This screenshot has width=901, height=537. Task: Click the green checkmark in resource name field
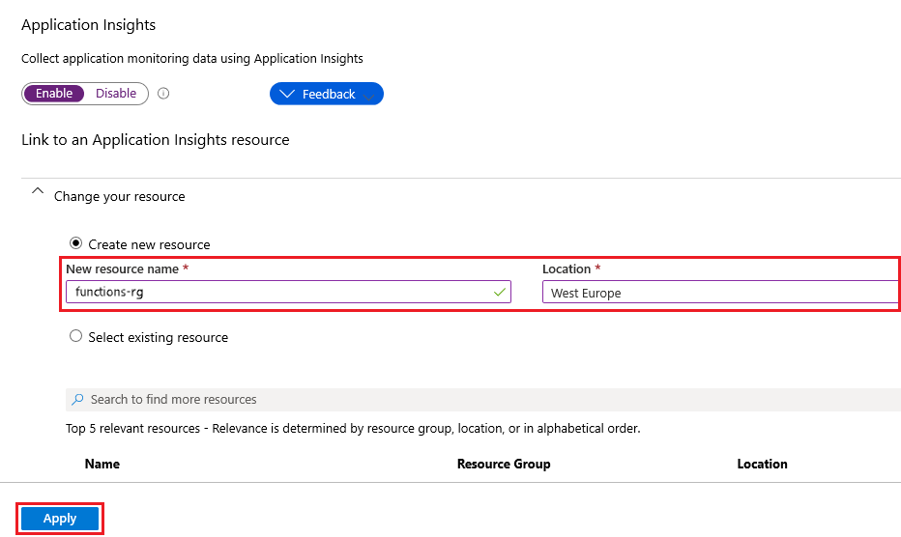pos(499,292)
